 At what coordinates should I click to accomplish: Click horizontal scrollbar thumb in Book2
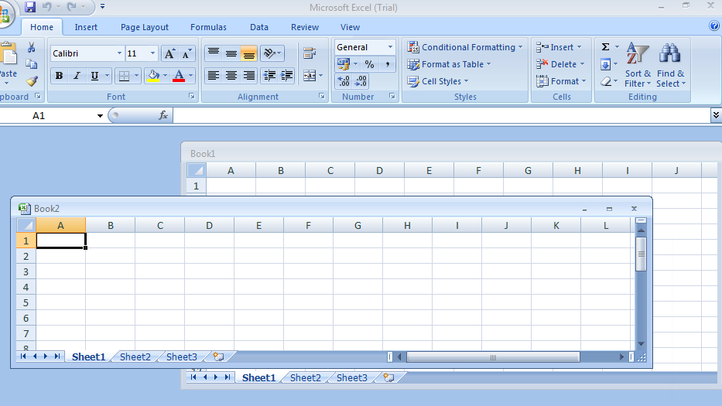tap(493, 357)
